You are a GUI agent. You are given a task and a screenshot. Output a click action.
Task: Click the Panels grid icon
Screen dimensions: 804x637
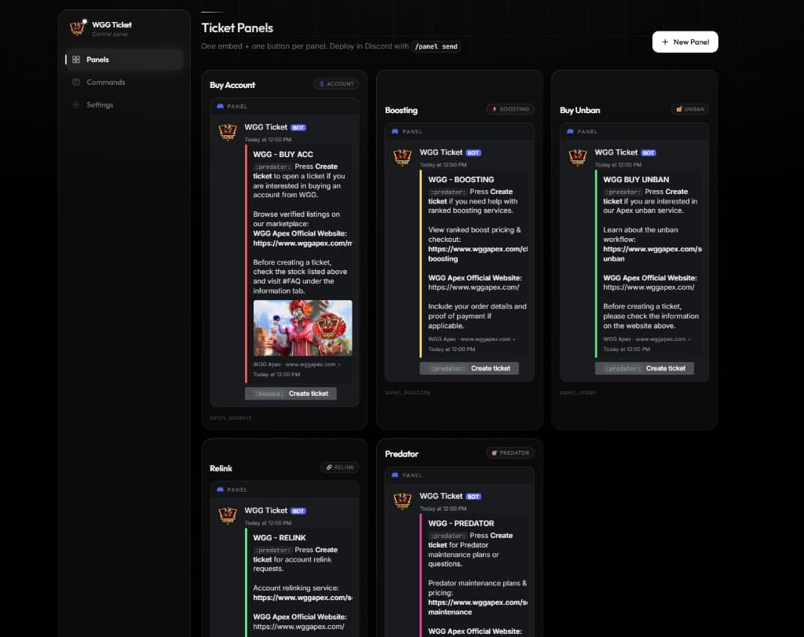76,60
